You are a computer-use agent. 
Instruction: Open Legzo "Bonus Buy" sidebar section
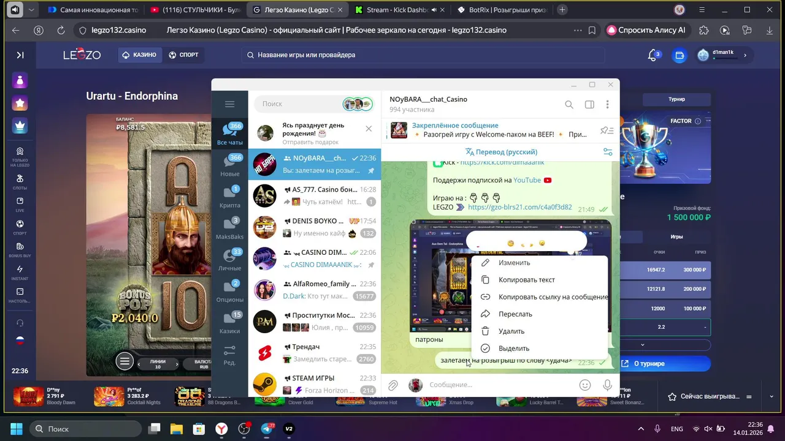point(20,249)
